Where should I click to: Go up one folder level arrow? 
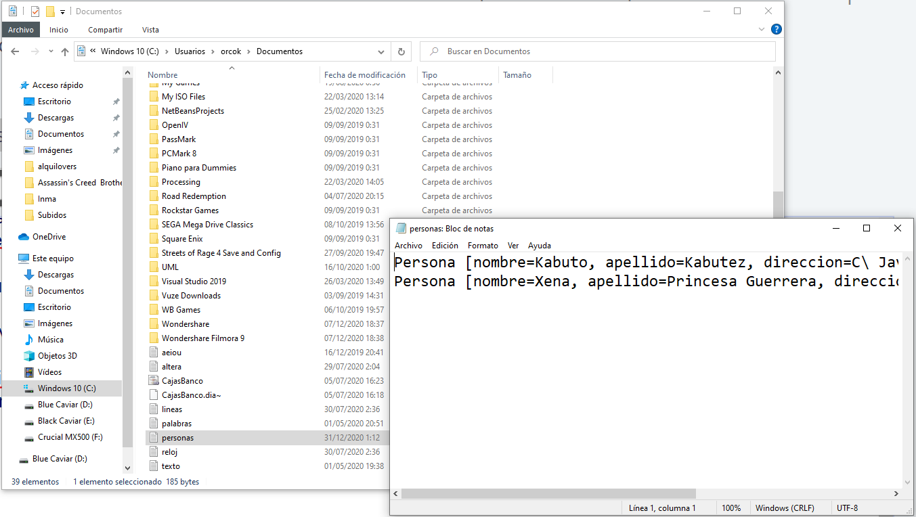tap(65, 51)
